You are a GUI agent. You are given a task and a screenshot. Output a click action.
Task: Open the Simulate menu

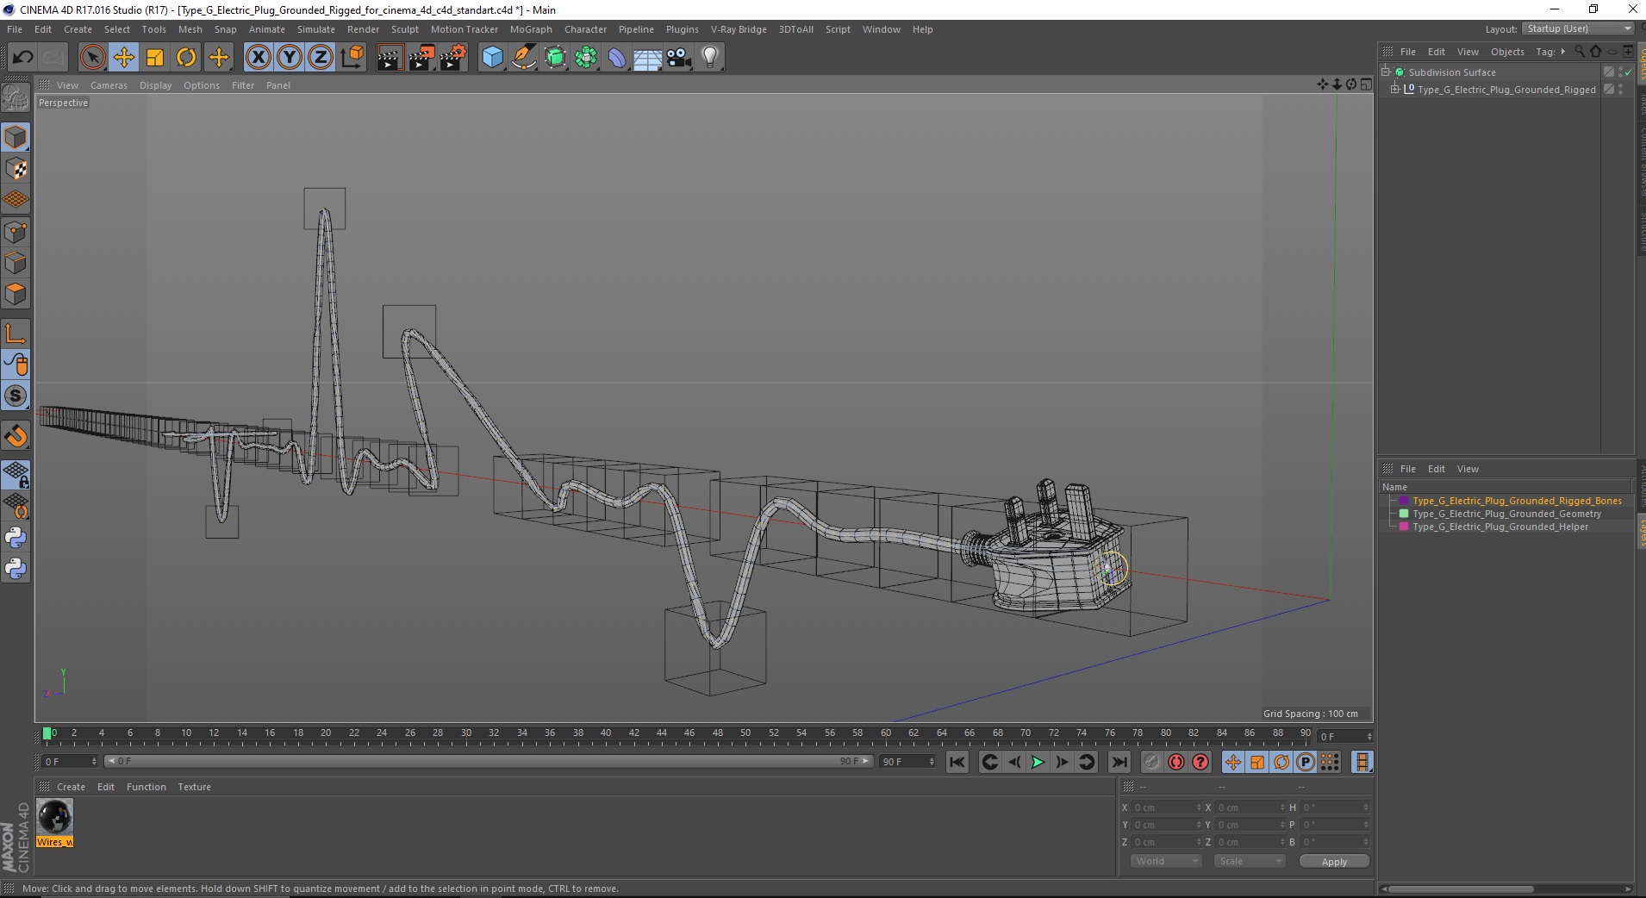[316, 29]
